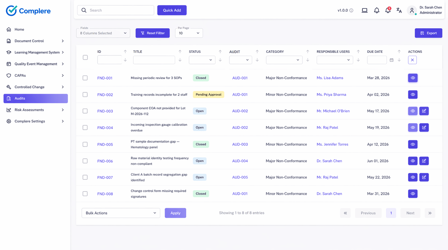Screen dimensions: 448x250
Task: Open the Per Page dropdown
Action: tap(189, 33)
